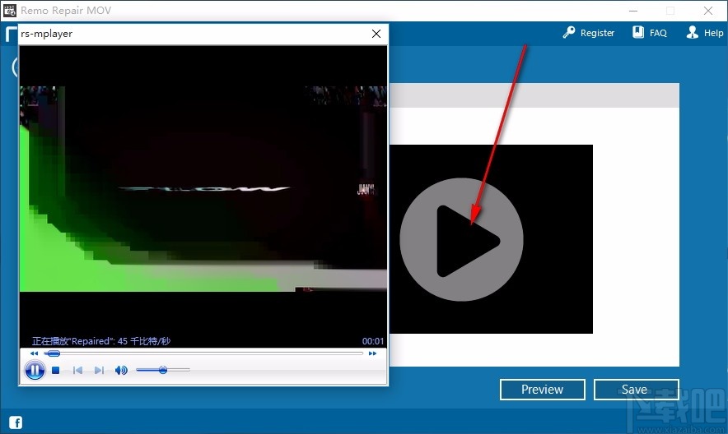
Task: Open the Help link
Action: tap(705, 32)
